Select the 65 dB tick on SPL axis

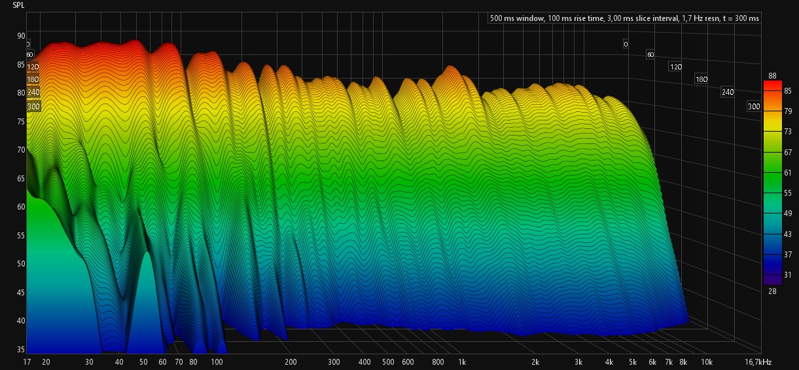click(x=22, y=179)
